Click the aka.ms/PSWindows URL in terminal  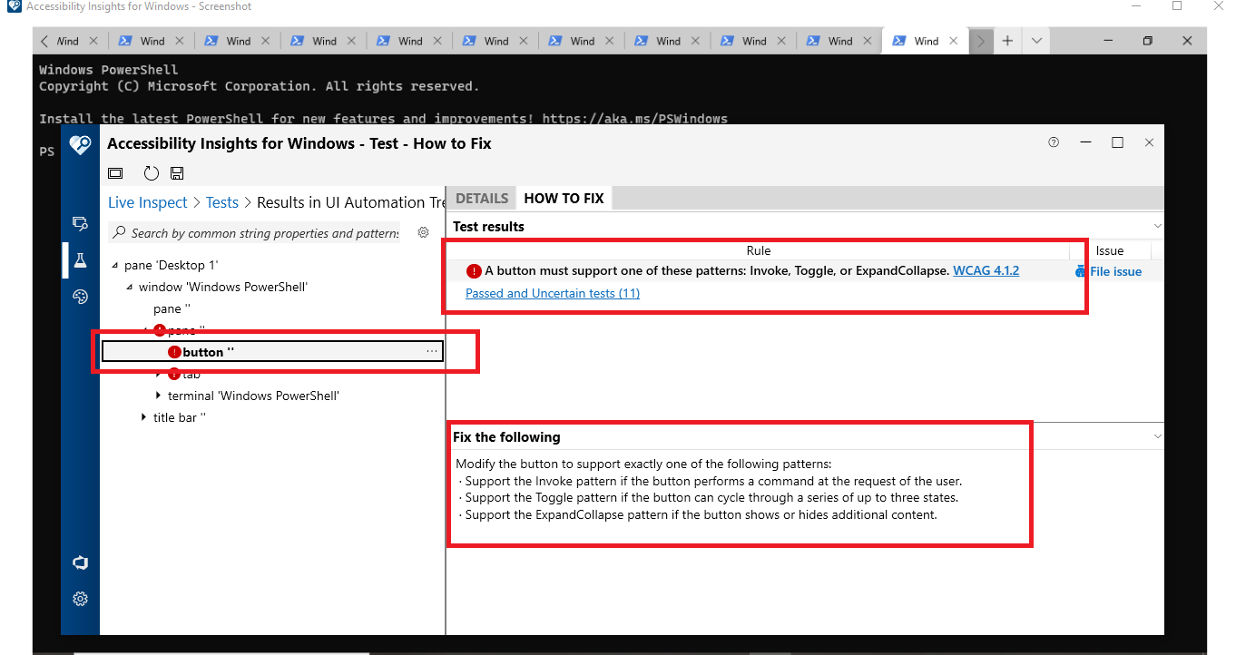634,119
